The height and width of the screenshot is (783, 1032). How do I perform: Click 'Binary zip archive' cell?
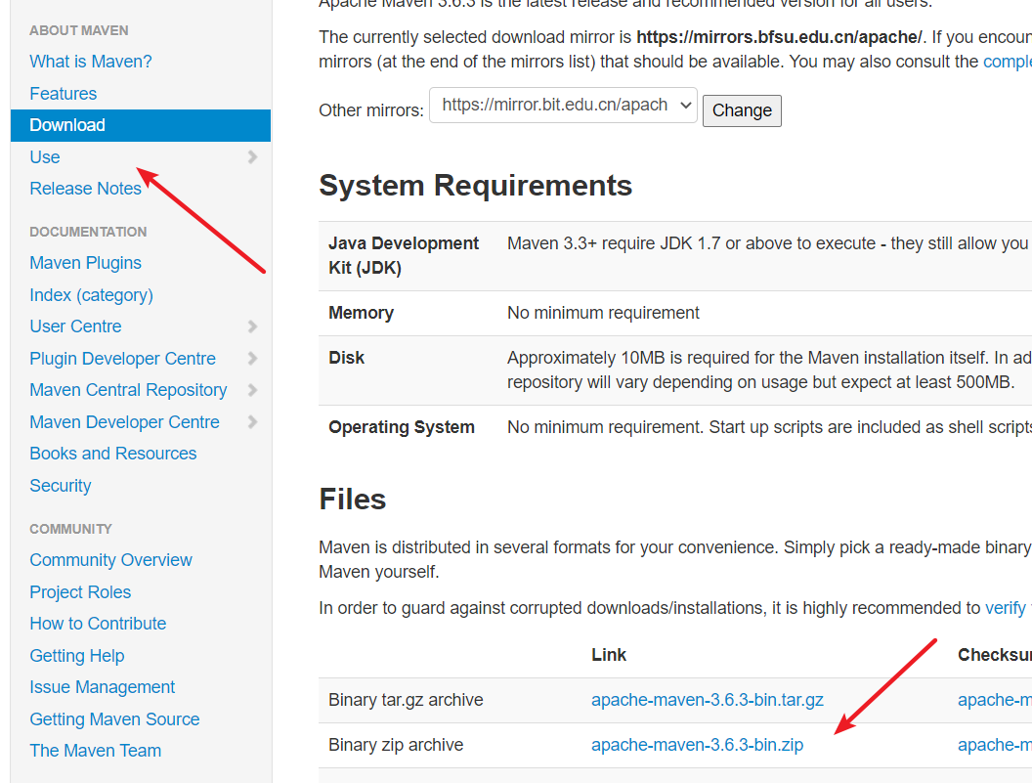[x=396, y=746]
